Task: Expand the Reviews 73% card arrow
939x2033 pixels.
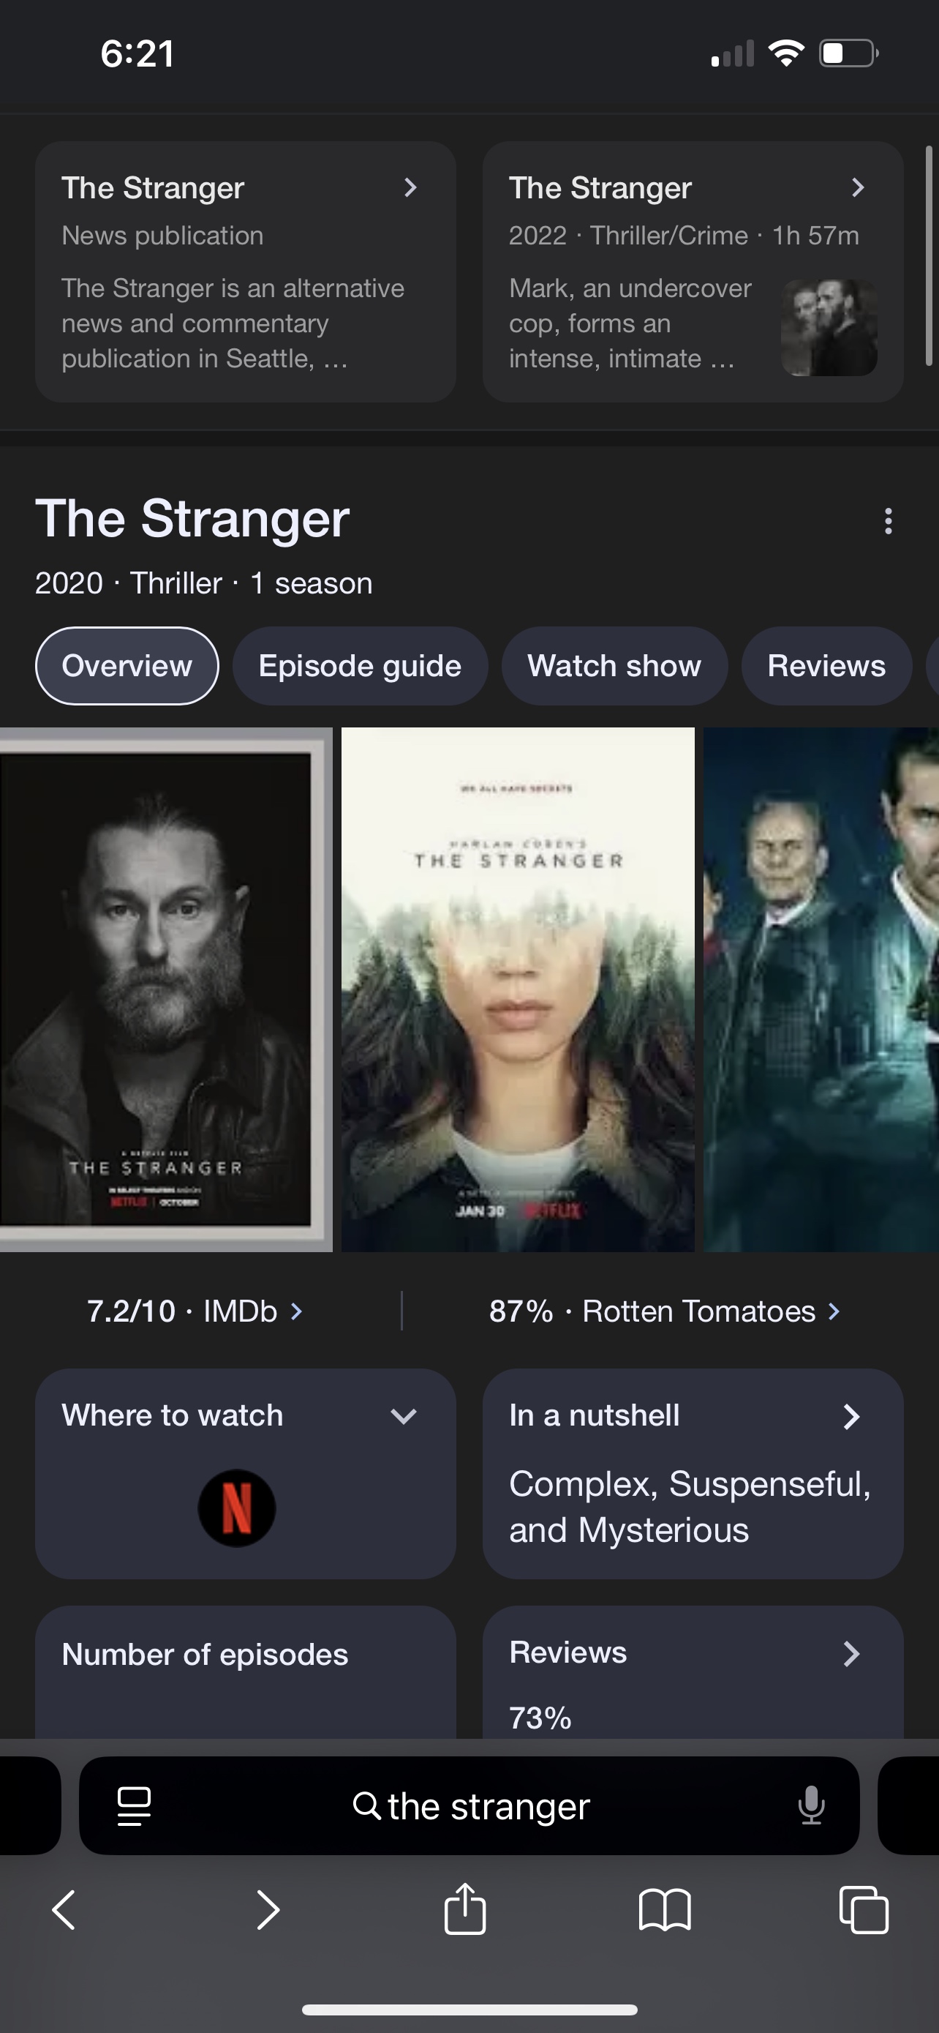Action: (x=851, y=1653)
